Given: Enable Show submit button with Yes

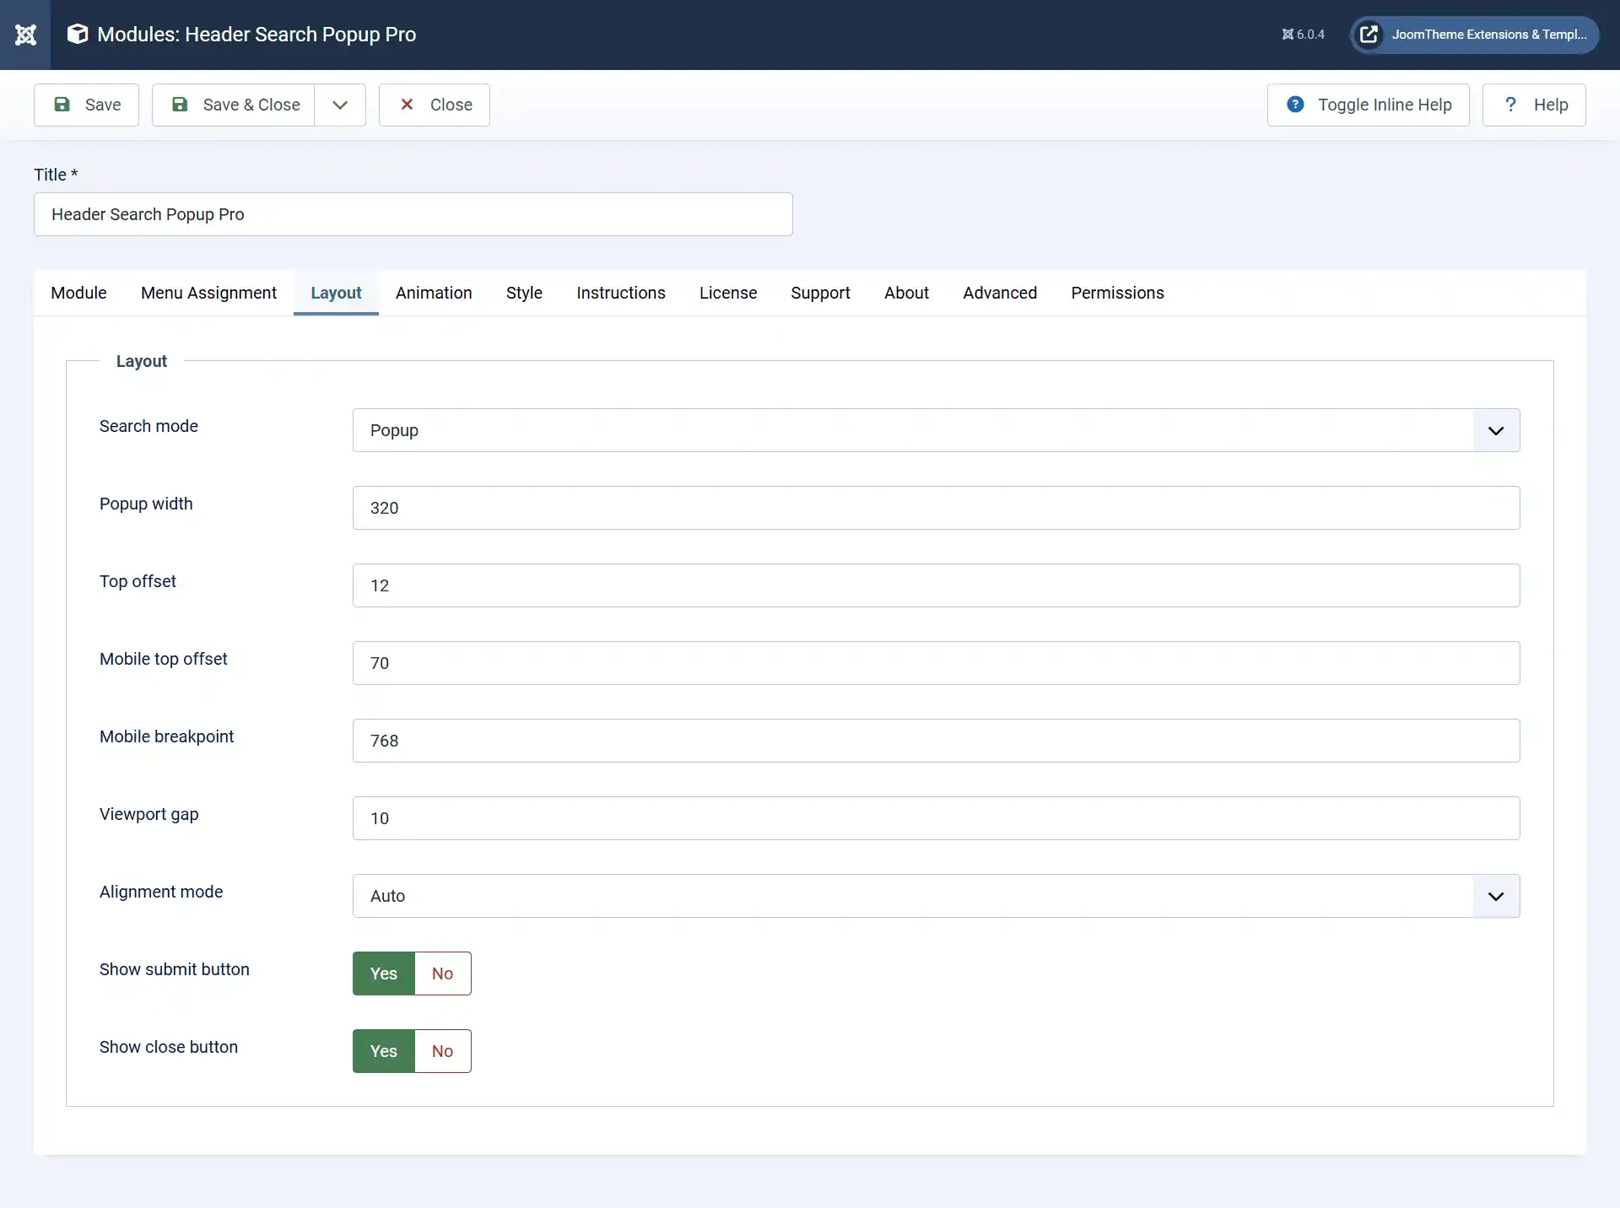Looking at the screenshot, I should [383, 973].
